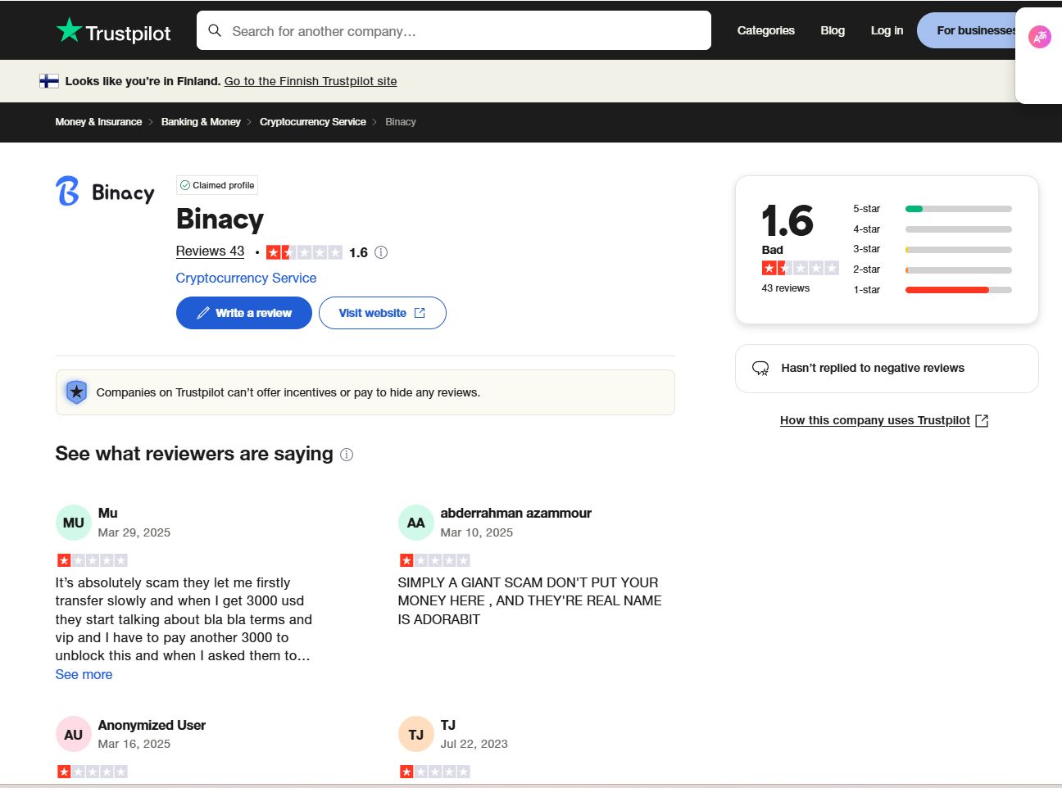Image resolution: width=1062 pixels, height=788 pixels.
Task: Select the 4-star rating row
Action: coord(933,229)
